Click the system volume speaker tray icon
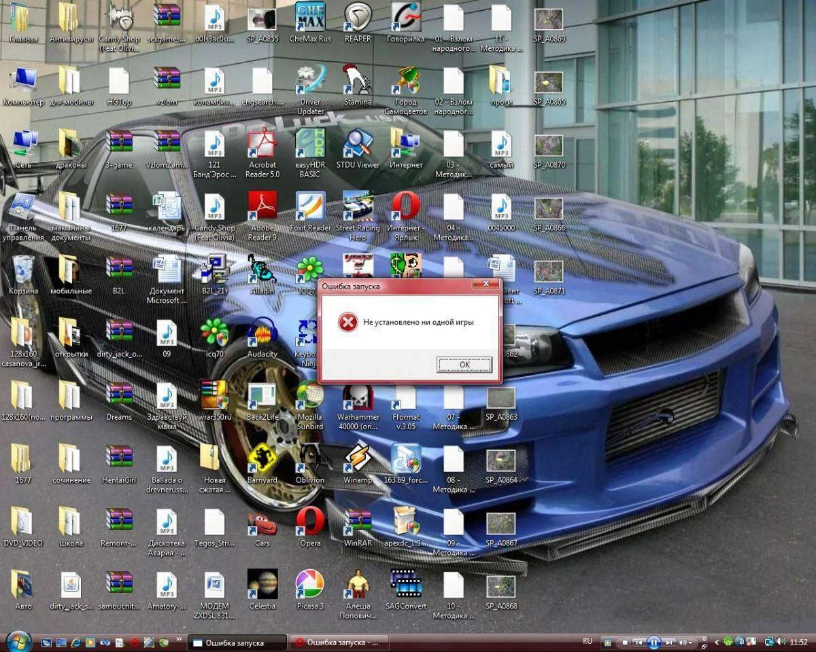816x652 pixels. coord(781,641)
